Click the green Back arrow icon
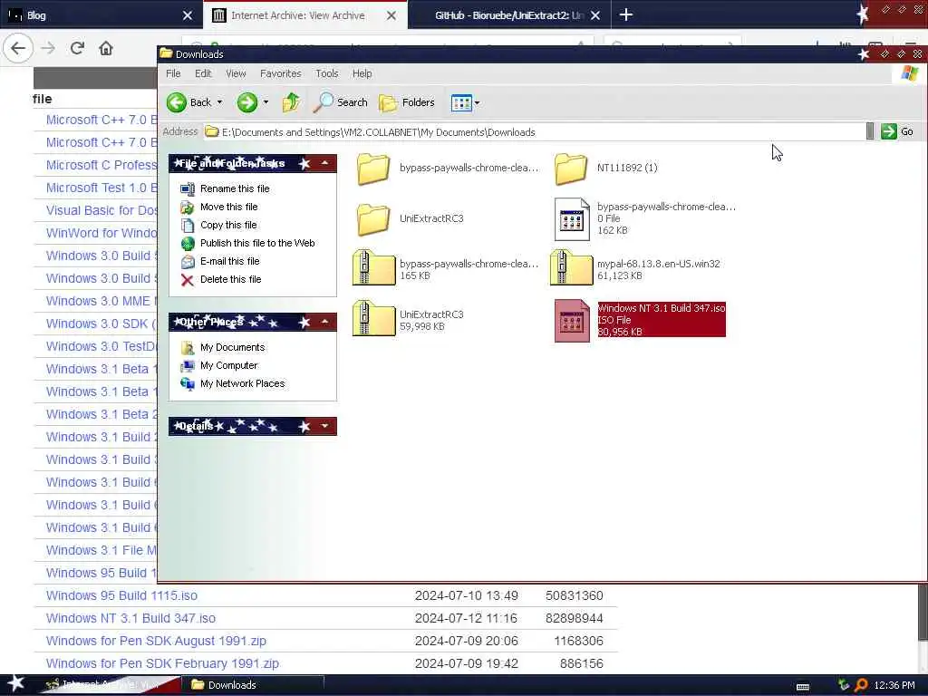The image size is (928, 696). (177, 102)
